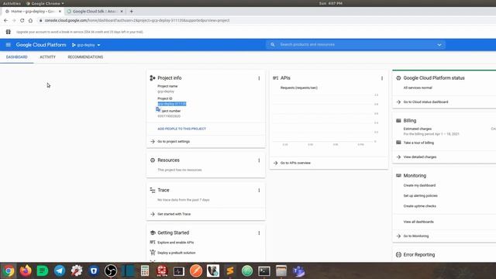Image resolution: width=496 pixels, height=279 pixels.
Task: Open the Resources card options menu
Action: click(259, 160)
